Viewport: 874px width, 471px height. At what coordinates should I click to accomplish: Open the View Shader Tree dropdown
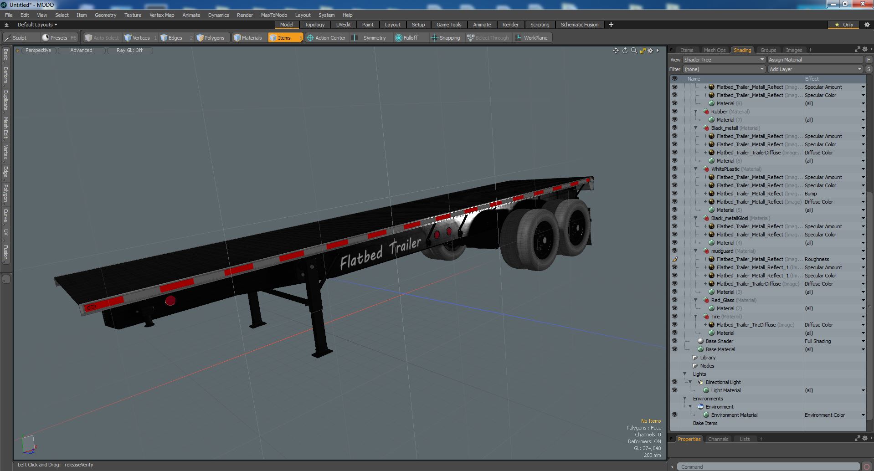[724, 60]
